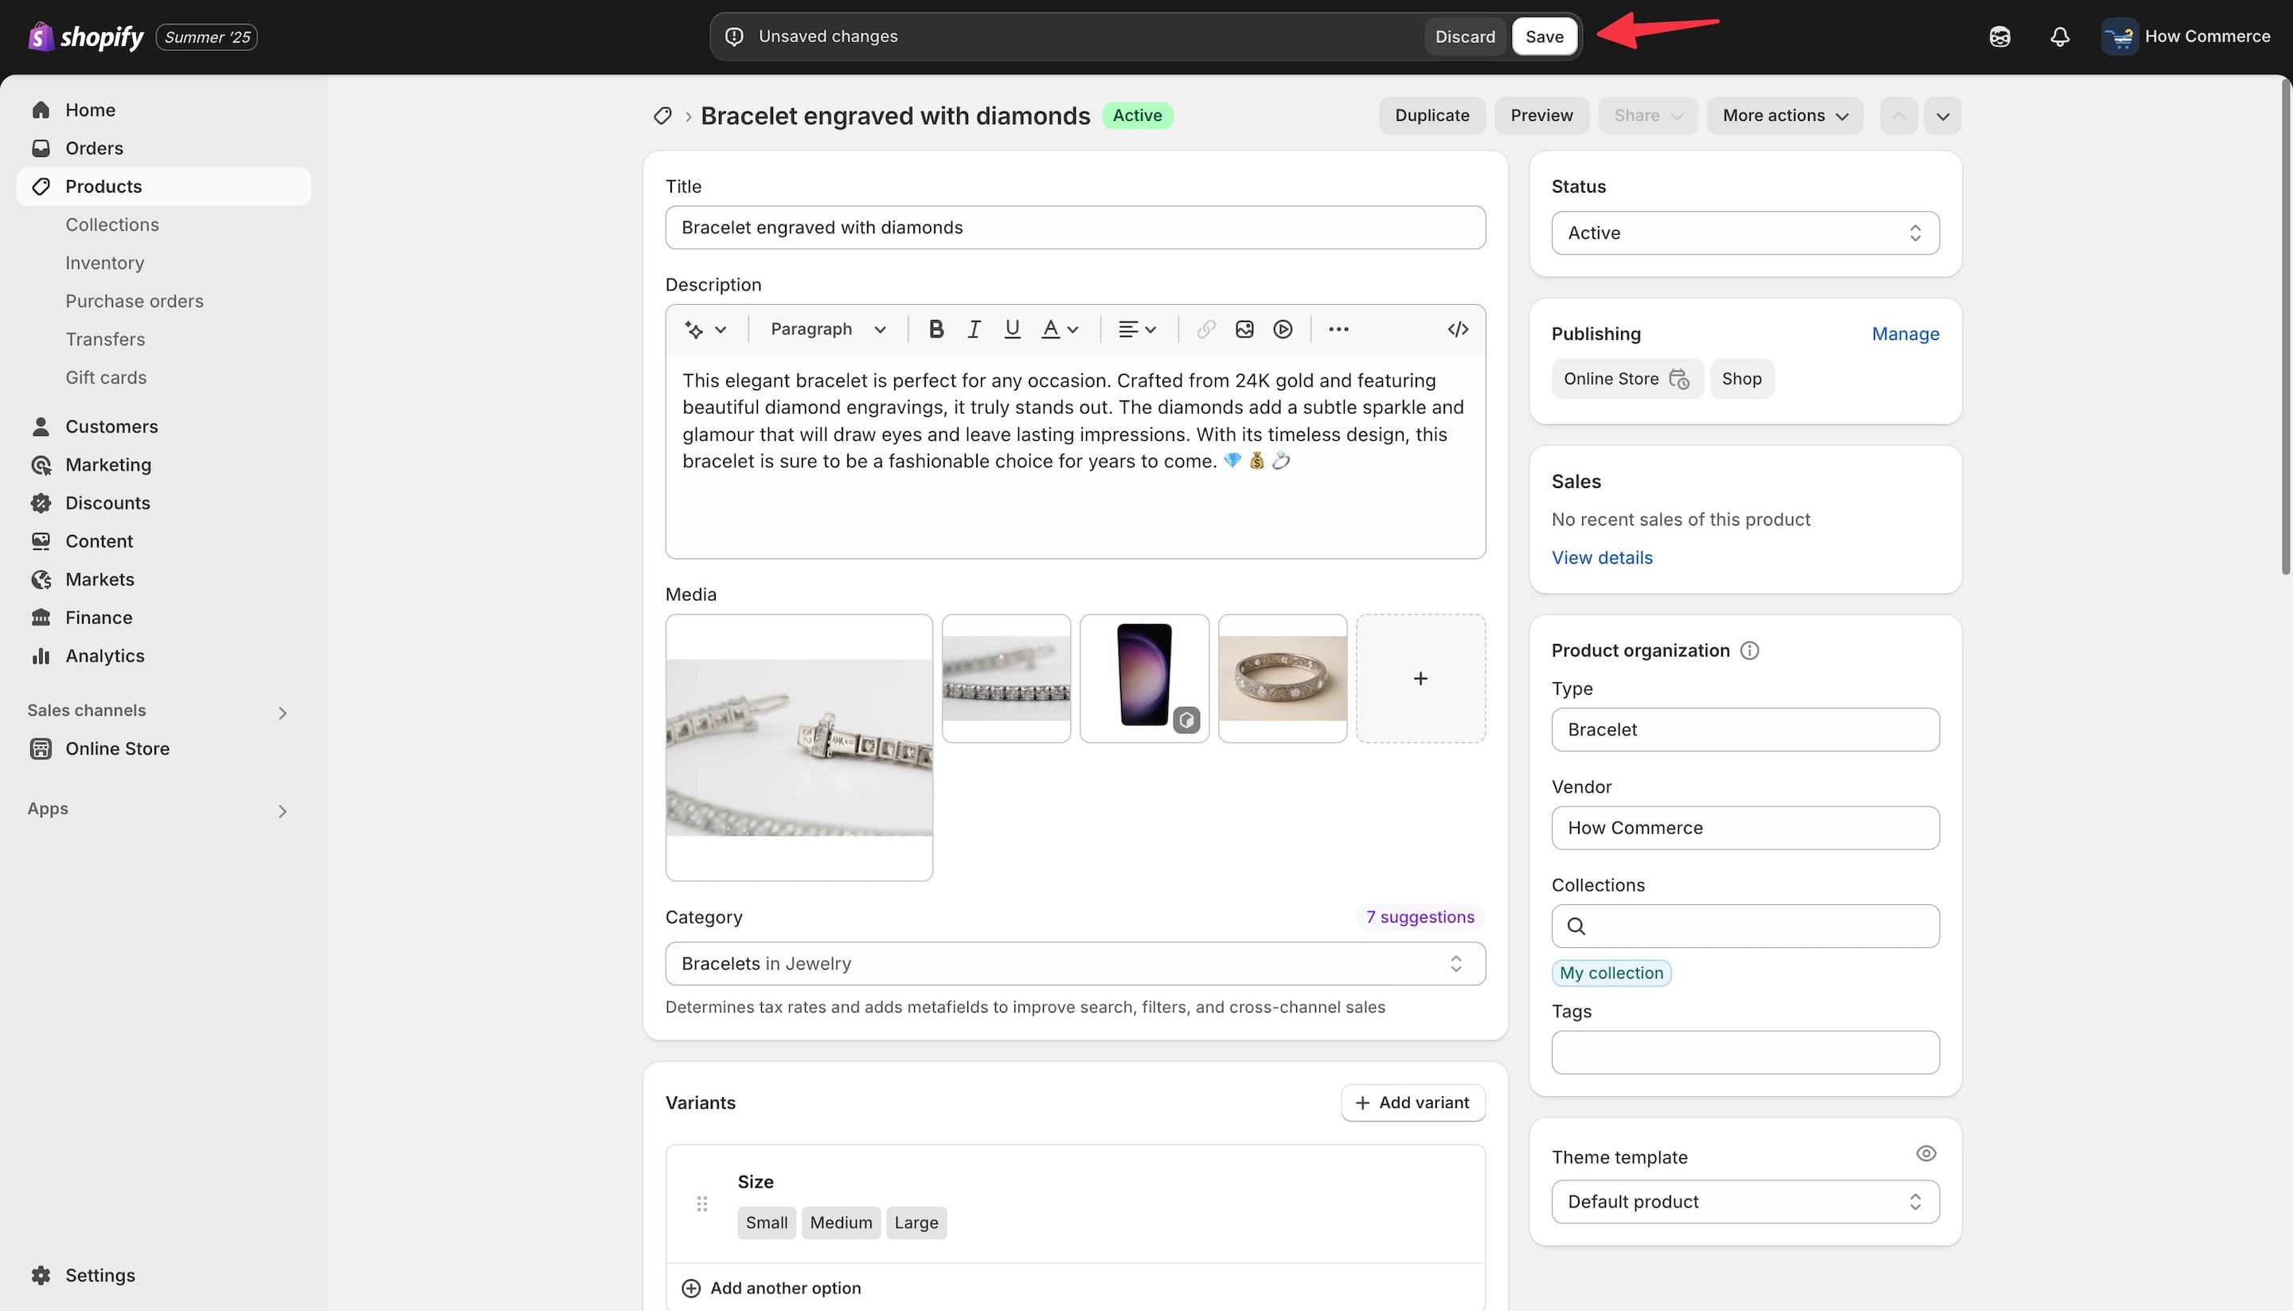Open the Sidekick assistant icon
Image resolution: width=2293 pixels, height=1311 pixels.
click(x=1999, y=37)
